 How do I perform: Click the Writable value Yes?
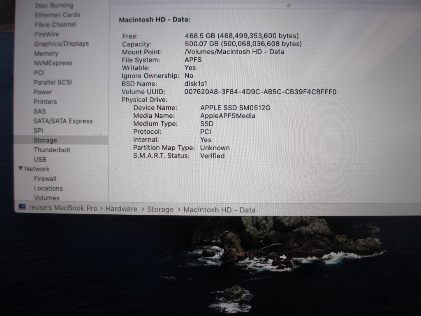[190, 68]
